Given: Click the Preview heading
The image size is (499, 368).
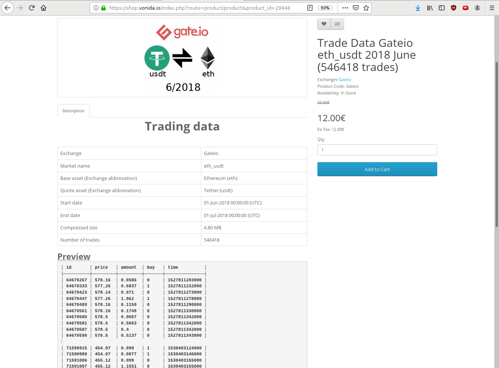Looking at the screenshot, I should 74,256.
